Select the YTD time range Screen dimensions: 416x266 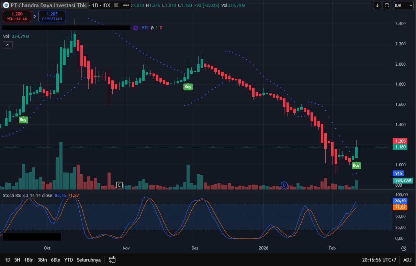click(x=69, y=260)
